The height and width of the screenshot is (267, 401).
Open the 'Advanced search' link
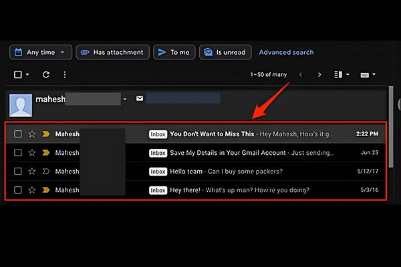(286, 52)
